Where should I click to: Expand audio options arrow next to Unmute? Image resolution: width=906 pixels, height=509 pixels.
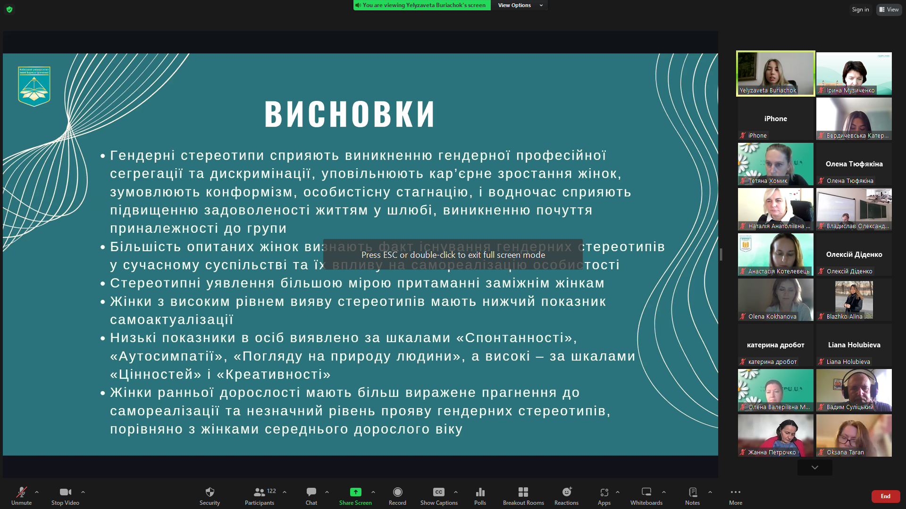37,492
